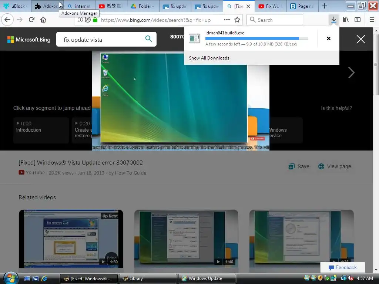This screenshot has width=379, height=284.
Task: Click the network tray icon
Action: [x=343, y=278]
